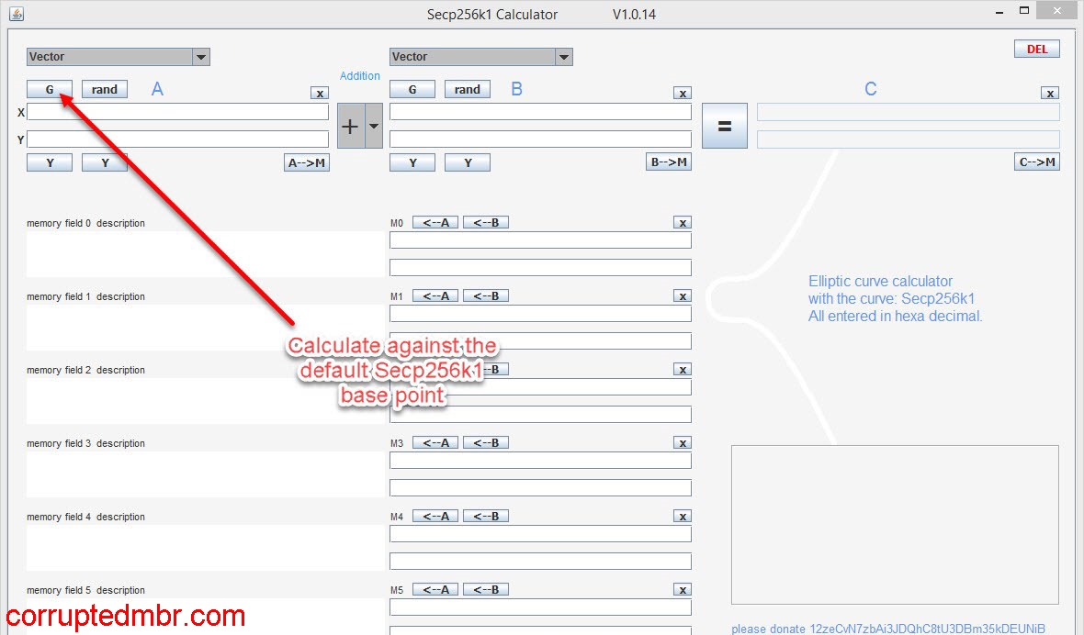The image size is (1084, 635).
Task: Store result C to memory with C-->M
Action: pyautogui.click(x=1036, y=161)
